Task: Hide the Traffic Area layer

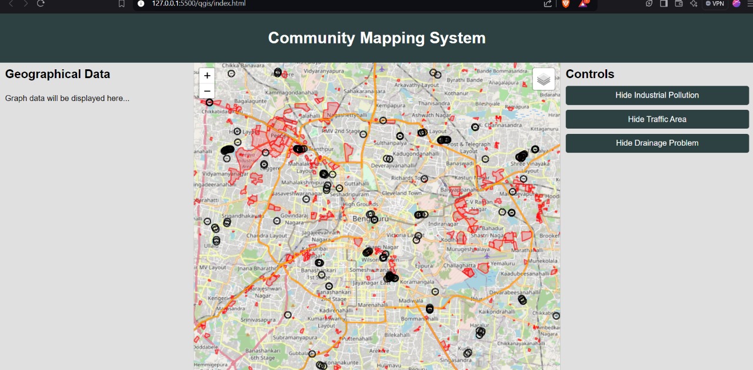Action: pos(657,119)
